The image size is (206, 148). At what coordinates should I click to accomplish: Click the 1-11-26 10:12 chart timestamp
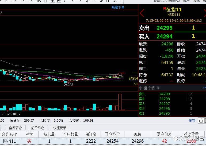(10, 114)
